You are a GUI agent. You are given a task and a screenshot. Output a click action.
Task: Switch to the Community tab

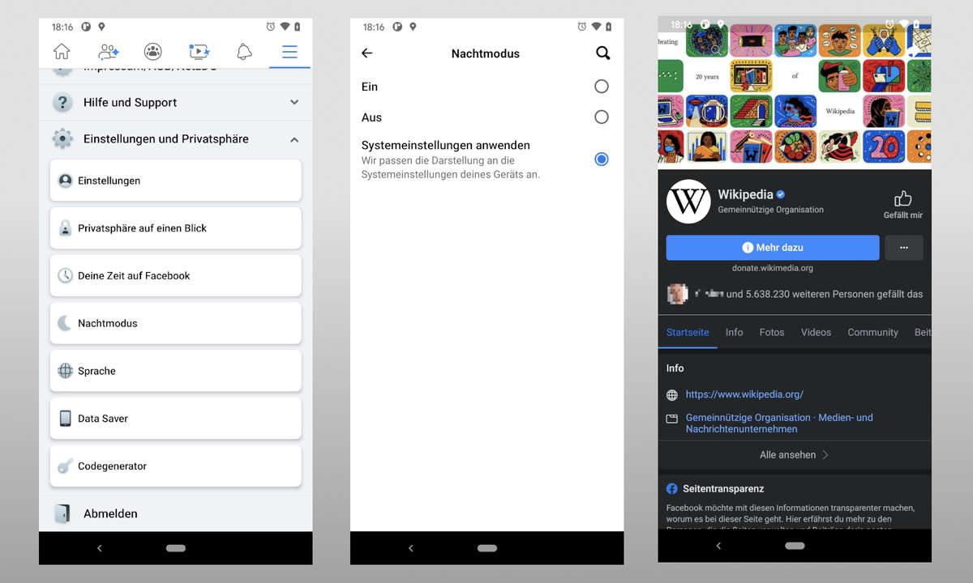pos(872,333)
